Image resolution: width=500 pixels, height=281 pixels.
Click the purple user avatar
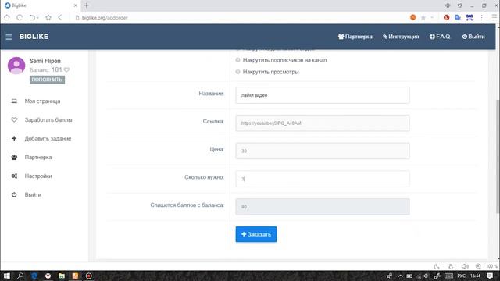[16, 66]
